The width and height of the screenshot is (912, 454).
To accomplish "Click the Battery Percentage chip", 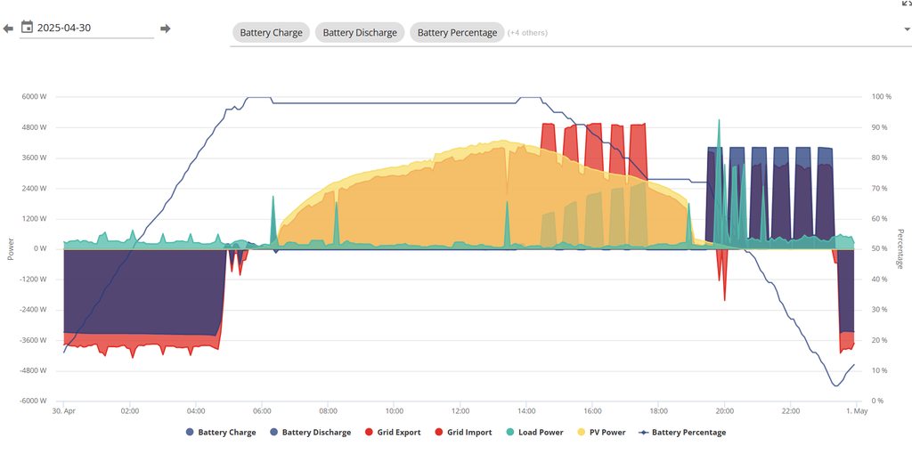I will tap(457, 33).
